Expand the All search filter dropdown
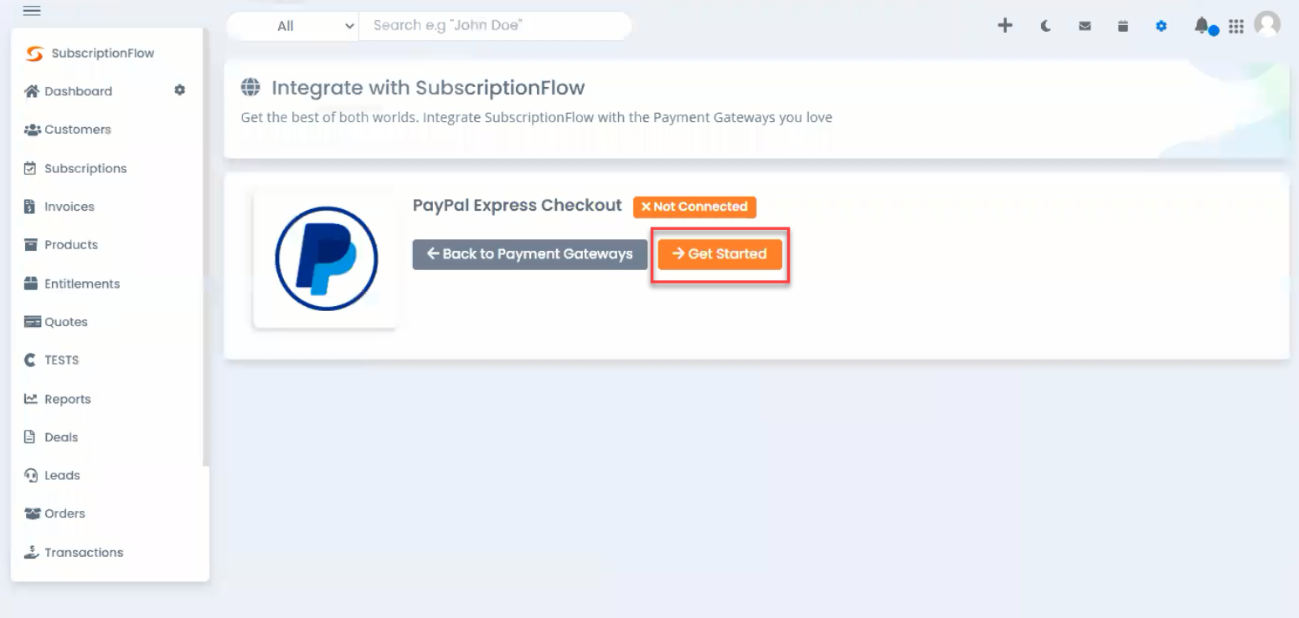Viewport: 1299px width, 618px height. (x=292, y=26)
